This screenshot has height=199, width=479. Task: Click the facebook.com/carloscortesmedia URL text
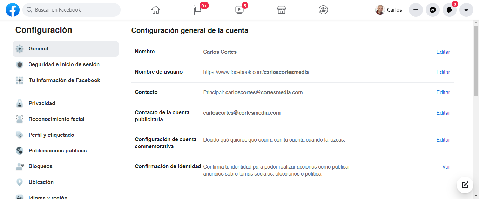[256, 72]
